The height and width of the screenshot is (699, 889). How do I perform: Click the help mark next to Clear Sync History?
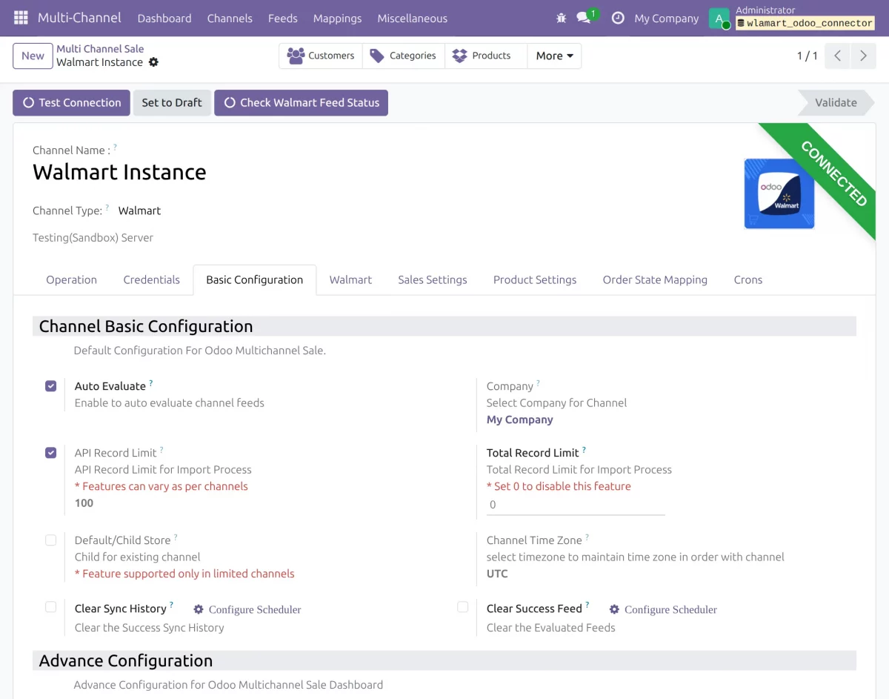(171, 605)
